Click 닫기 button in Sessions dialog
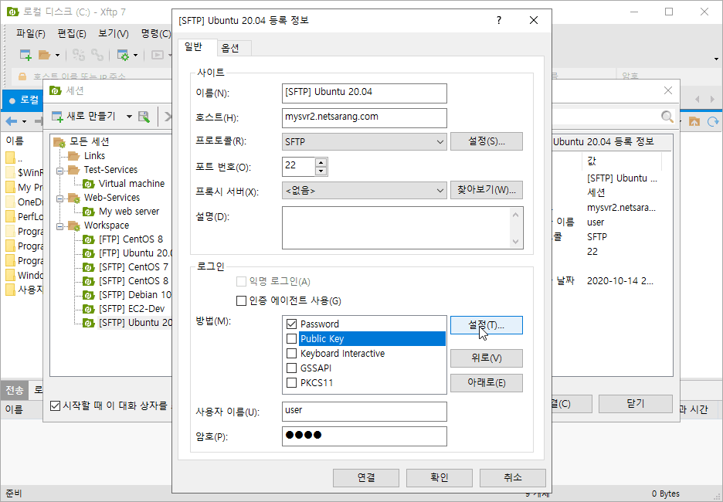Image resolution: width=723 pixels, height=502 pixels. click(x=636, y=404)
